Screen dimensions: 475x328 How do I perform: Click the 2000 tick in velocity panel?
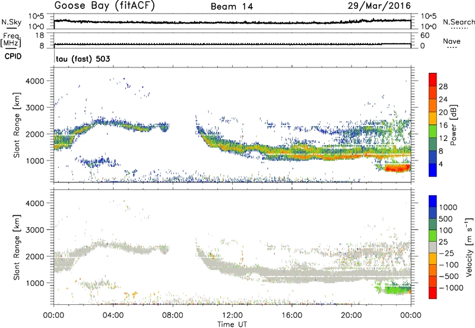coord(34,256)
